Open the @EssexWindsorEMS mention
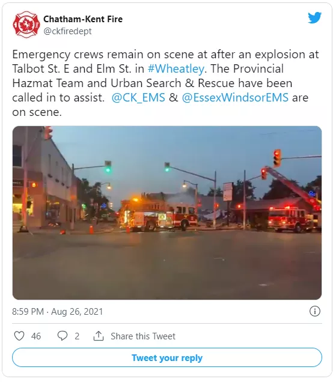This screenshot has height=382, width=336. click(235, 97)
